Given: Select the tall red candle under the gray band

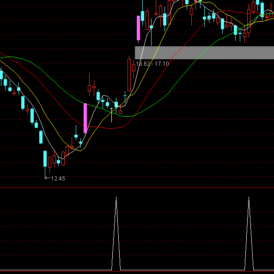Looking at the screenshot, I should click(129, 75).
